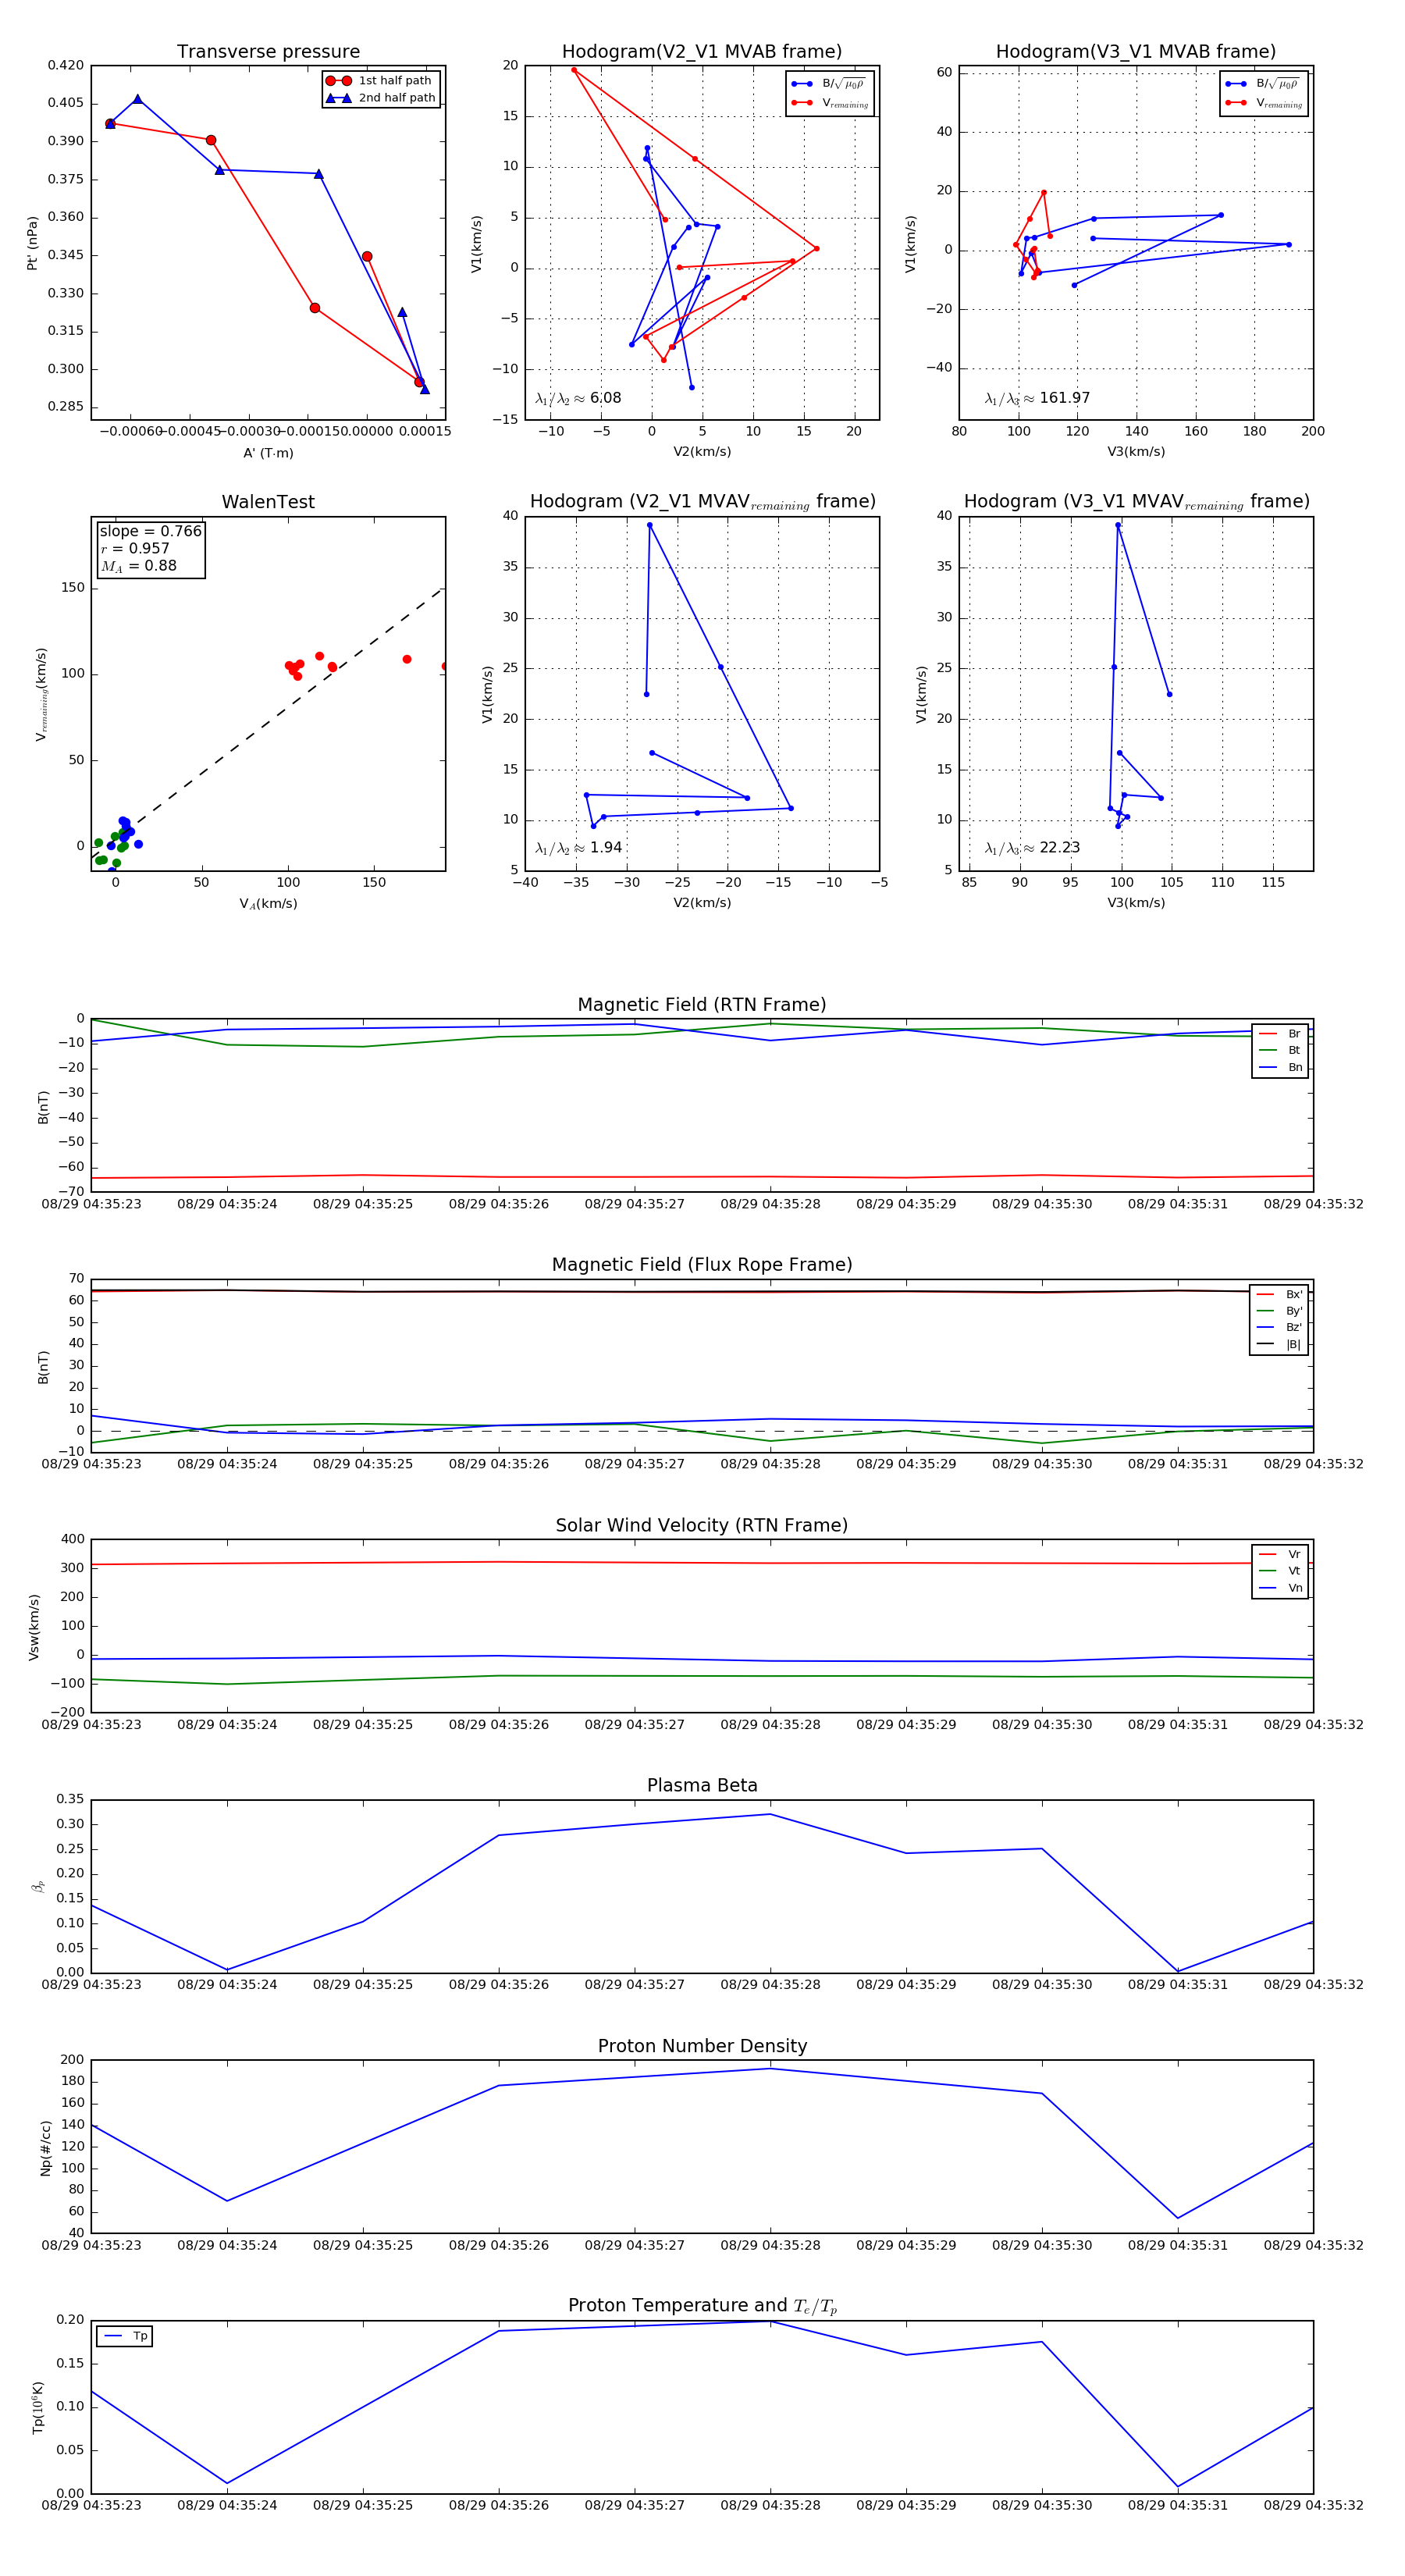Viewport: 1405px width, 2576px height.
Task: Click the "A' (T·m)" x-axis label
Action: [x=268, y=453]
